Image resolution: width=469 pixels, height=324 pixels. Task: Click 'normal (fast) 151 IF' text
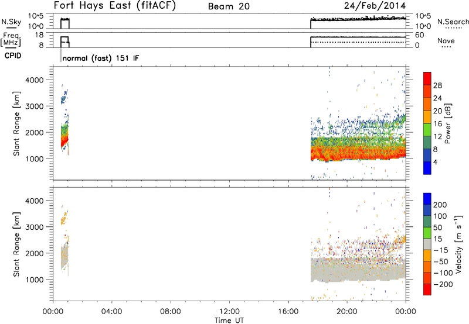point(101,58)
